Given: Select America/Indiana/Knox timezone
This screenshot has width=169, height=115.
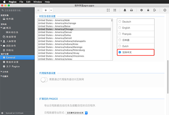Looking at the screenshot, I should point(74,44).
